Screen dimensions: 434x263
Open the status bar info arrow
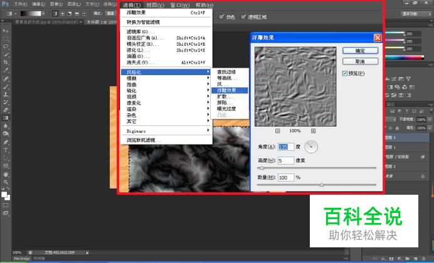87,252
